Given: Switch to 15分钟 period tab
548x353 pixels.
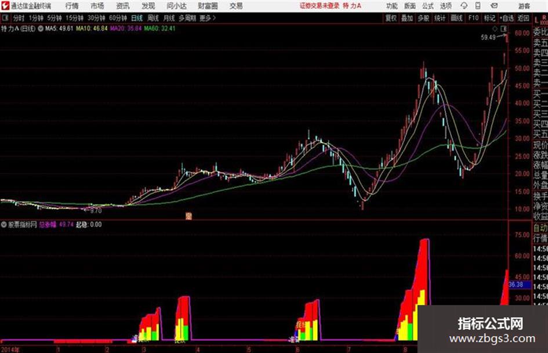Looking at the screenshot, I should 75,18.
